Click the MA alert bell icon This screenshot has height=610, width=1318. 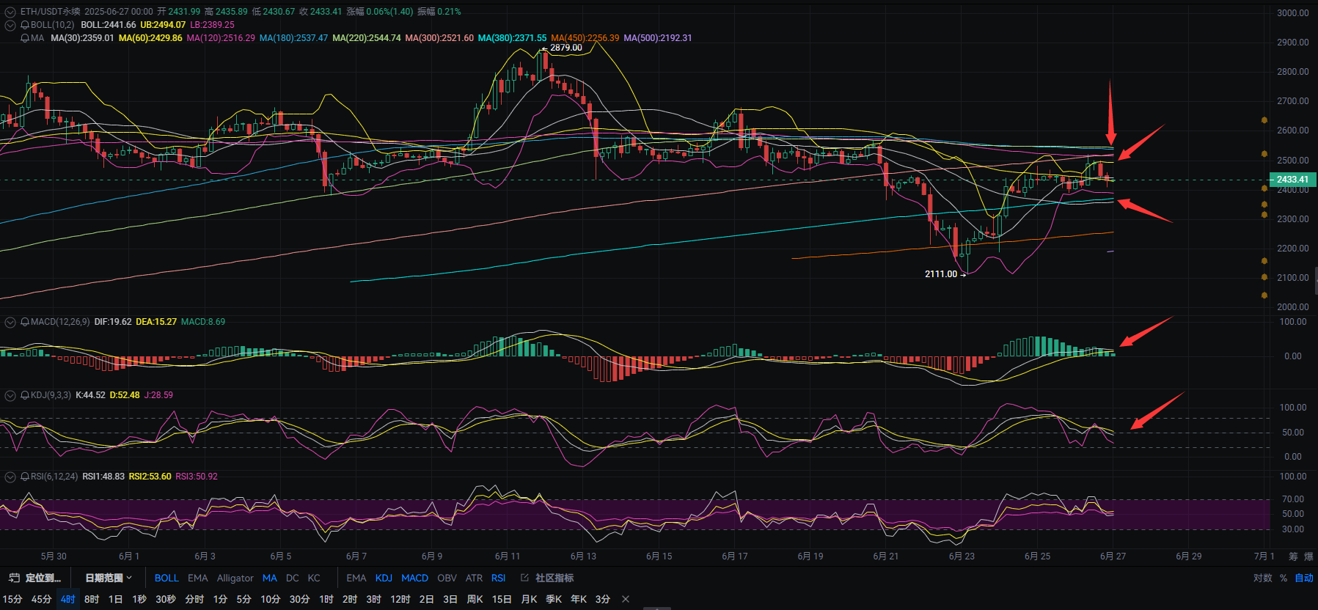coord(25,38)
